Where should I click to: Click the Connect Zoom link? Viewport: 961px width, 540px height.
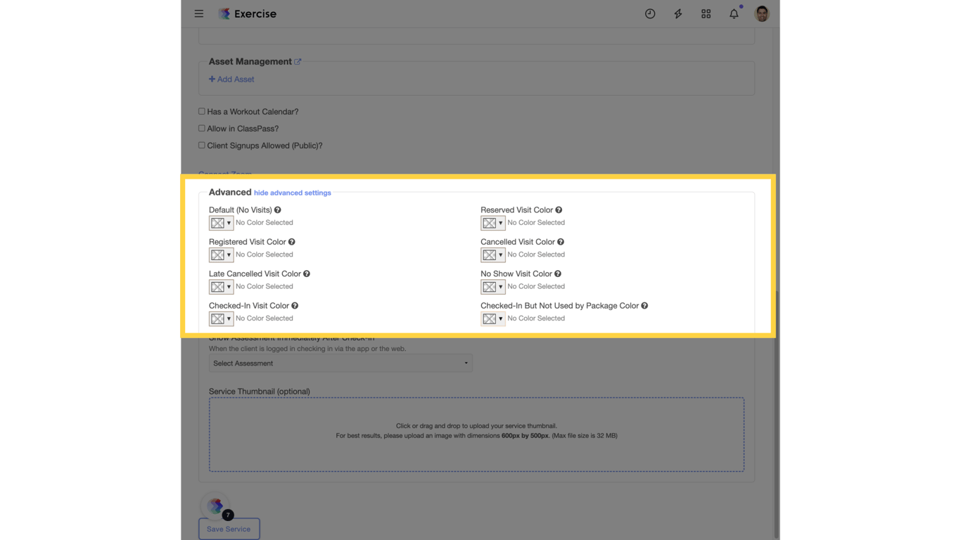click(x=224, y=174)
